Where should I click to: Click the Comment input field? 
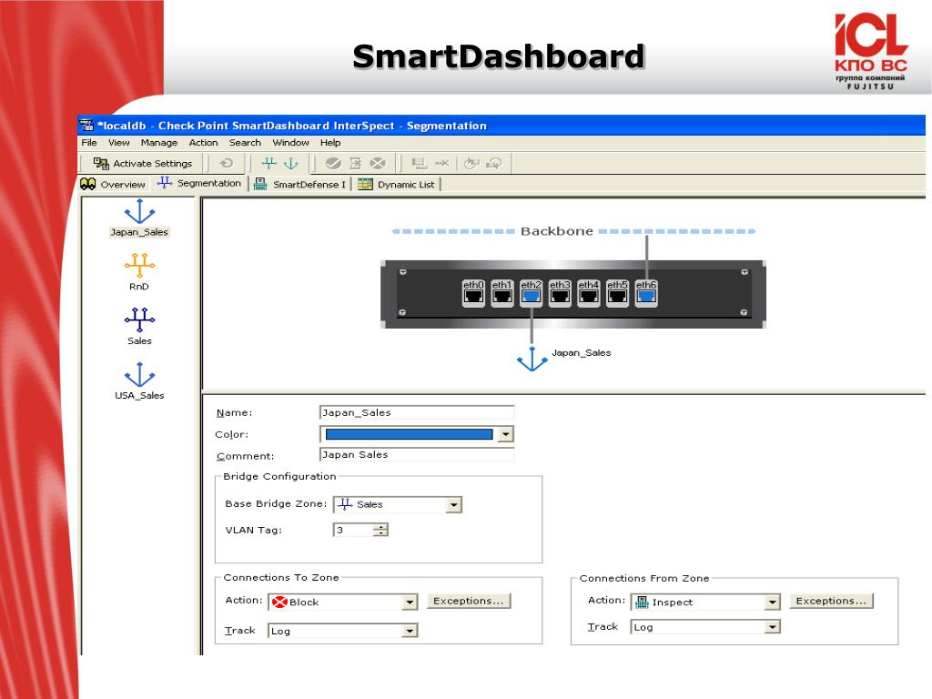pyautogui.click(x=417, y=455)
